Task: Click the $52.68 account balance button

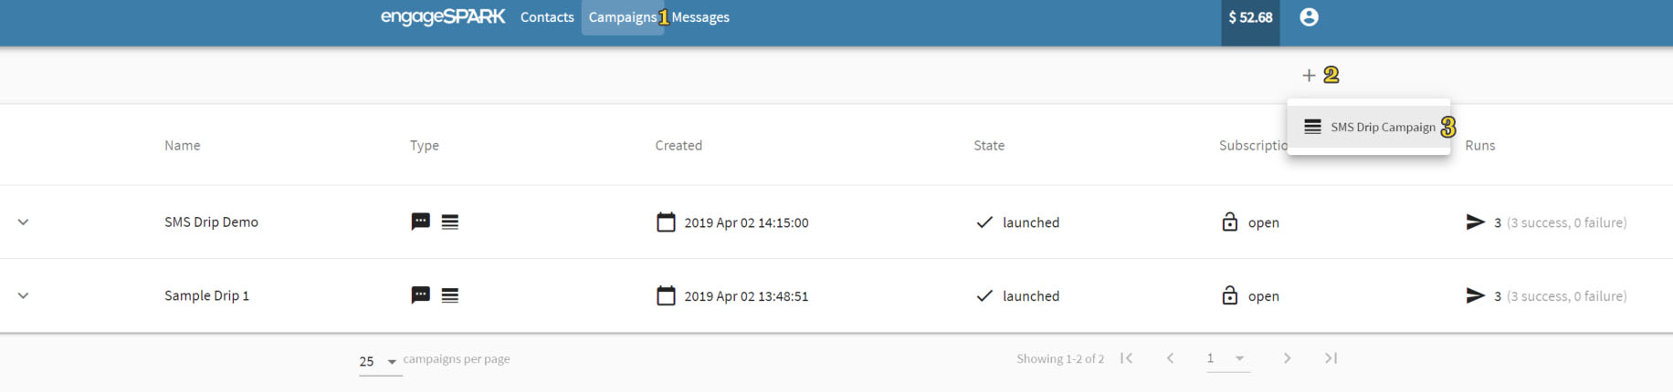Action: pyautogui.click(x=1250, y=17)
